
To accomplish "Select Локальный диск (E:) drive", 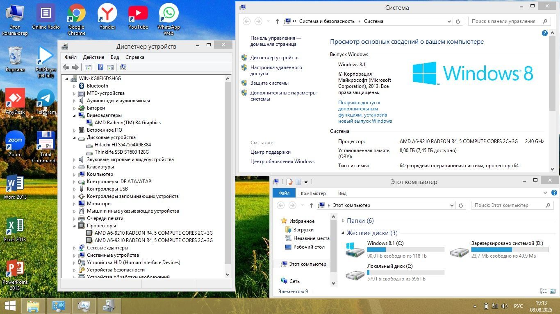I will pos(395,272).
